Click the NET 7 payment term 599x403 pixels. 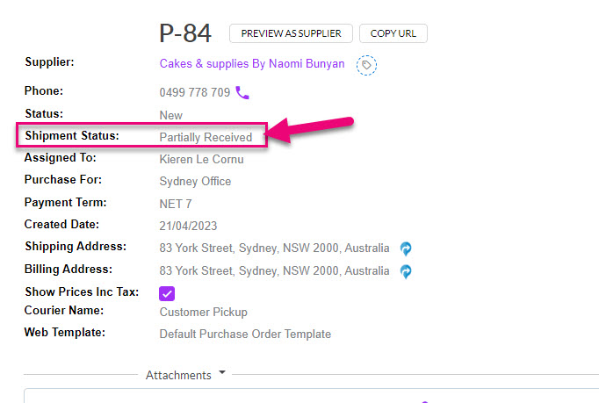[x=176, y=204]
